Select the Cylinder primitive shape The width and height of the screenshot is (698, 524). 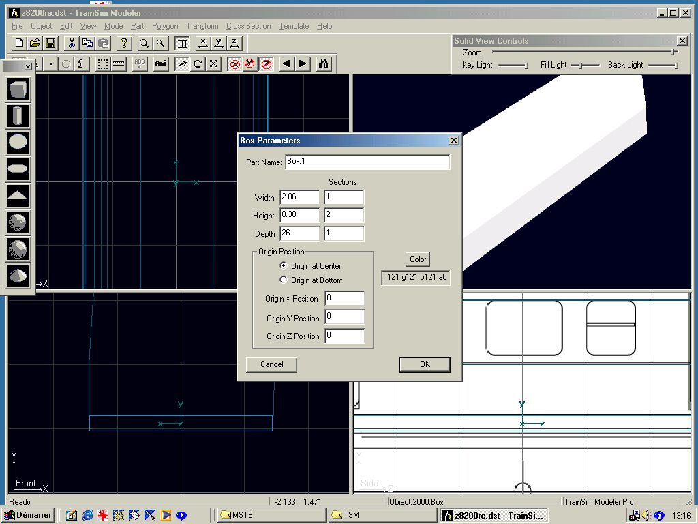pyautogui.click(x=18, y=116)
